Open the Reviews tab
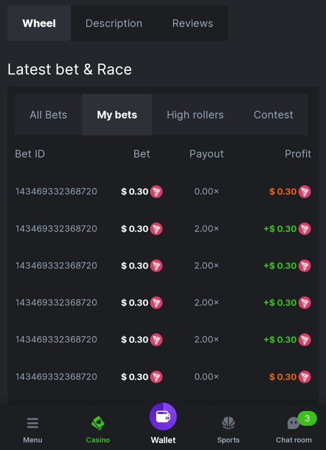This screenshot has height=450, width=326. tap(192, 23)
